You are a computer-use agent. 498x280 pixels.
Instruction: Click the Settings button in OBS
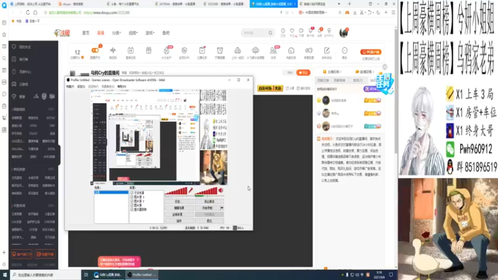pos(179,202)
